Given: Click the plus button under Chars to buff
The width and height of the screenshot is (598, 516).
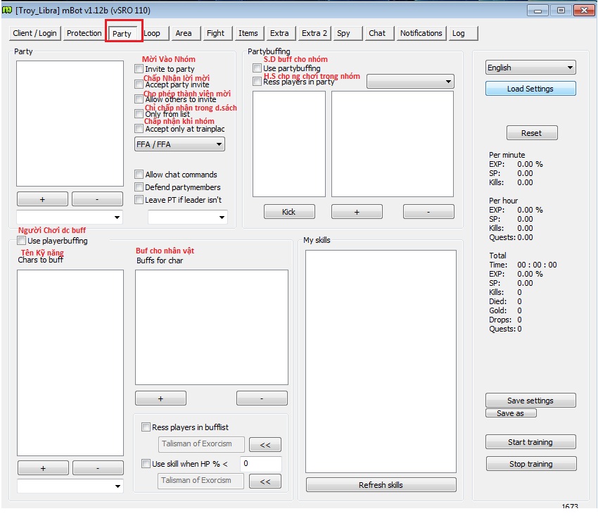Looking at the screenshot, I should [43, 468].
